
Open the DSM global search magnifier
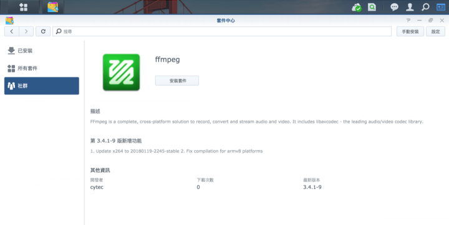425,7
